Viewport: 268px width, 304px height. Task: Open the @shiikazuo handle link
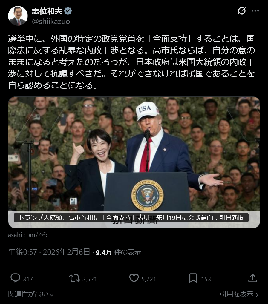pos(51,21)
